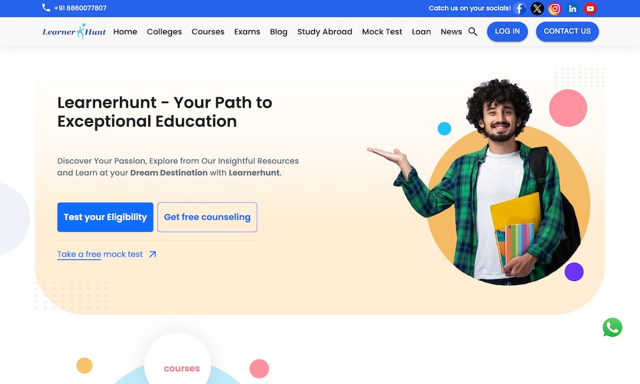Click the search magnifier icon
Viewport: 640px width, 384px height.
473,31
